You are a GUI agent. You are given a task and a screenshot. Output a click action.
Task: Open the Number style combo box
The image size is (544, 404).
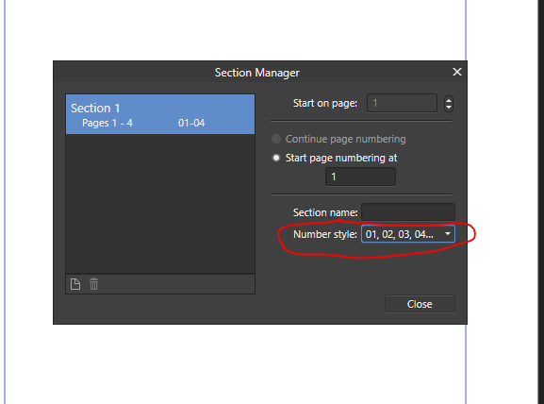point(407,234)
